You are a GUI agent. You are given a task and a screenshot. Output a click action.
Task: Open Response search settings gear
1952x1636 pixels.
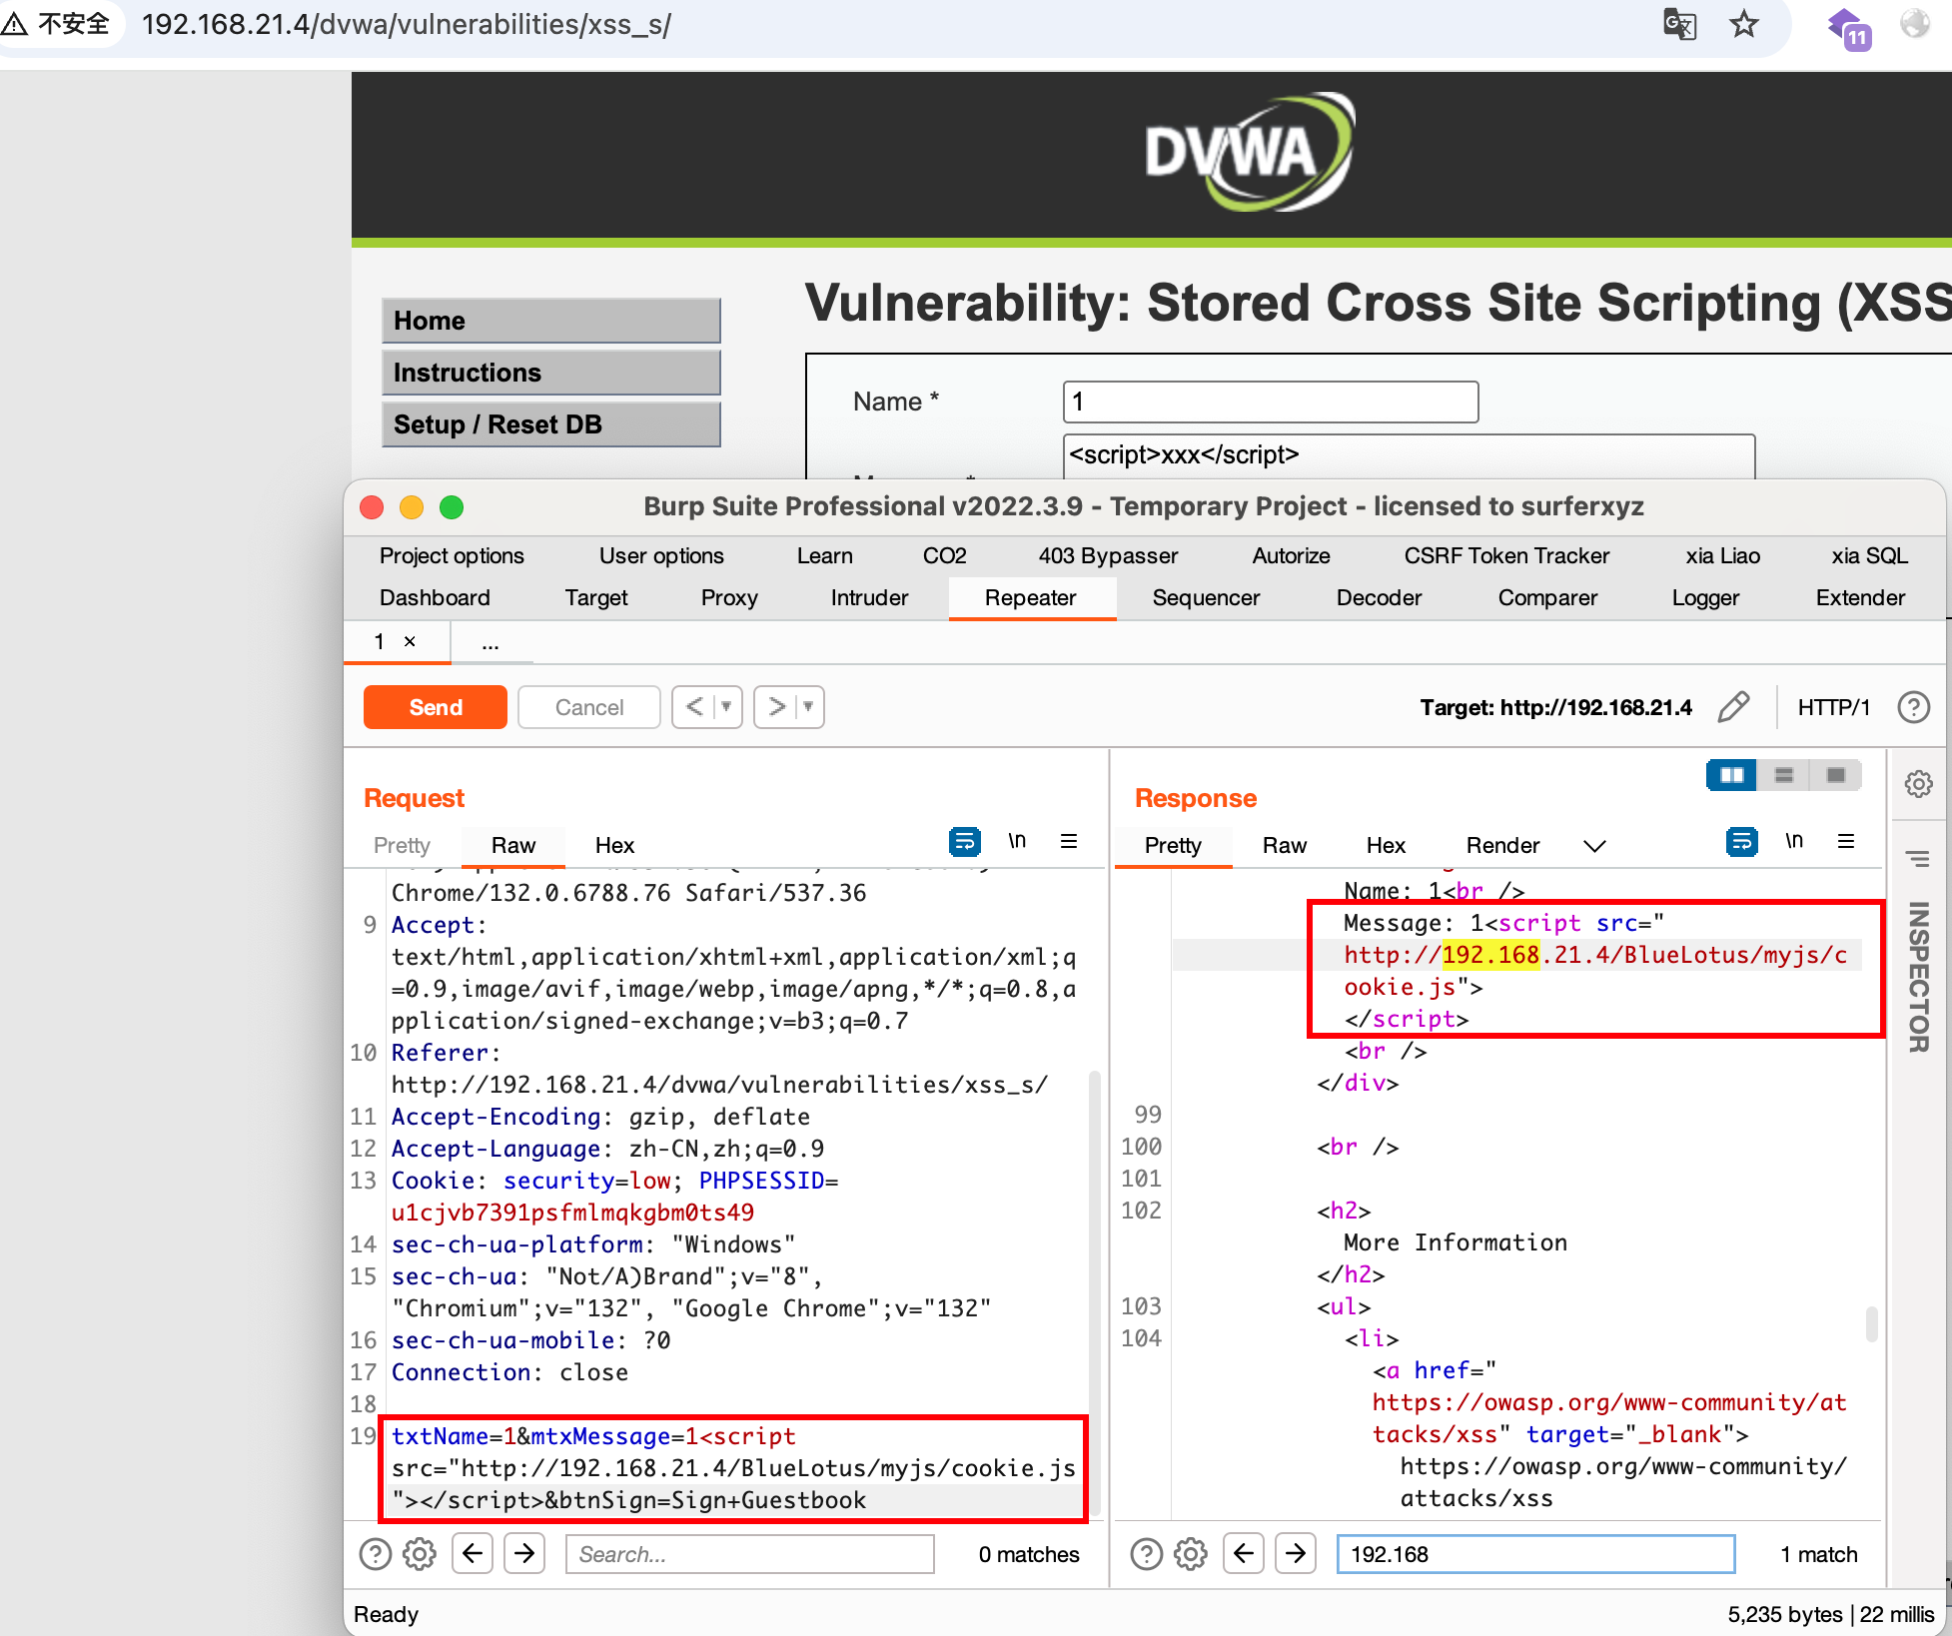pos(1191,1554)
